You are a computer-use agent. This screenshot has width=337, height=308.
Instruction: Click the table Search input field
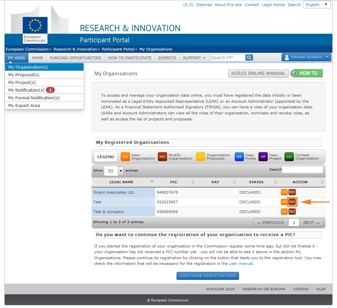coord(303,170)
